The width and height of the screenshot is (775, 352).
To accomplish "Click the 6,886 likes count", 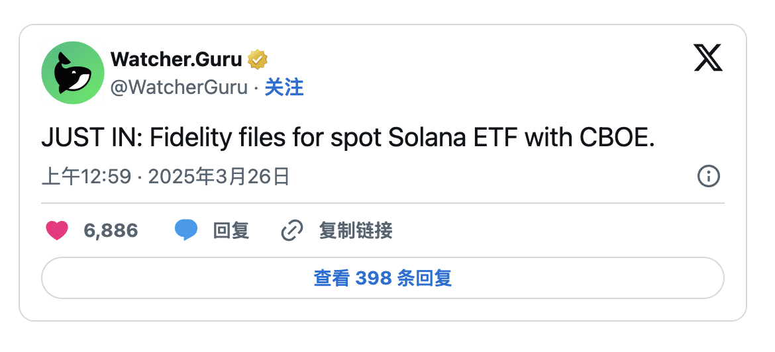I will tap(111, 230).
